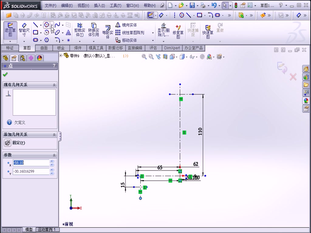Select the Ellipse tool in sketch ribbon
Image resolution: width=311 pixels, height=233 pixels.
point(57,32)
